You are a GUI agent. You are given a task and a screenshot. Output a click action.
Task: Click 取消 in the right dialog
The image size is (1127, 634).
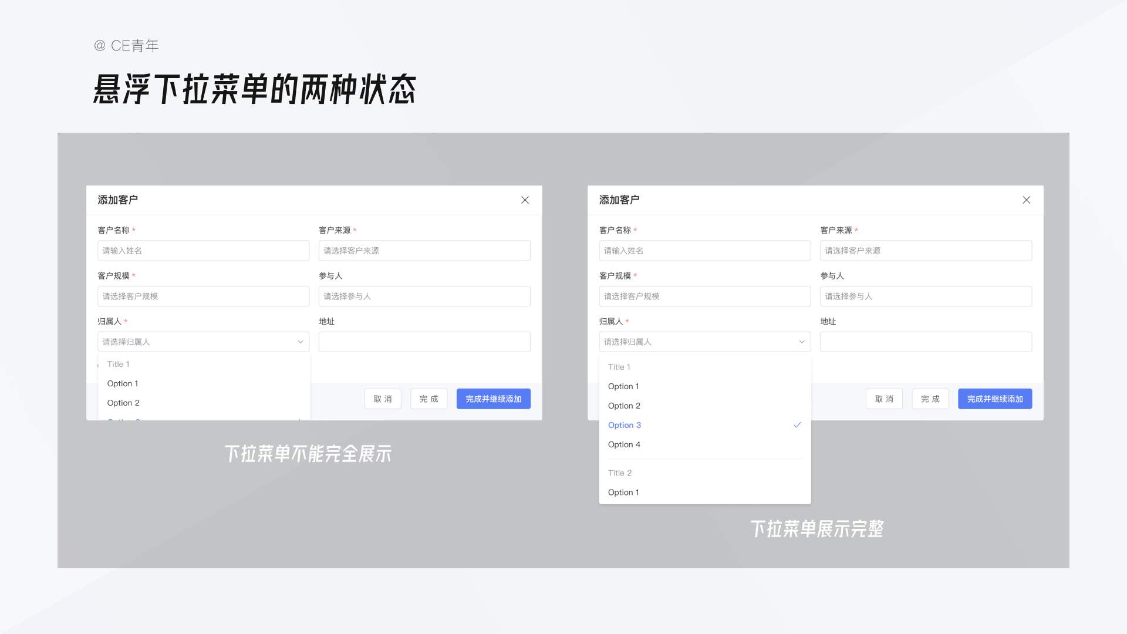[x=883, y=399]
